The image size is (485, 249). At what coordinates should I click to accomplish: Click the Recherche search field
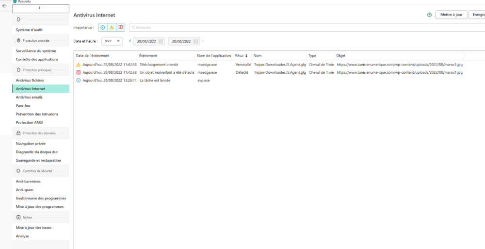(x=307, y=28)
